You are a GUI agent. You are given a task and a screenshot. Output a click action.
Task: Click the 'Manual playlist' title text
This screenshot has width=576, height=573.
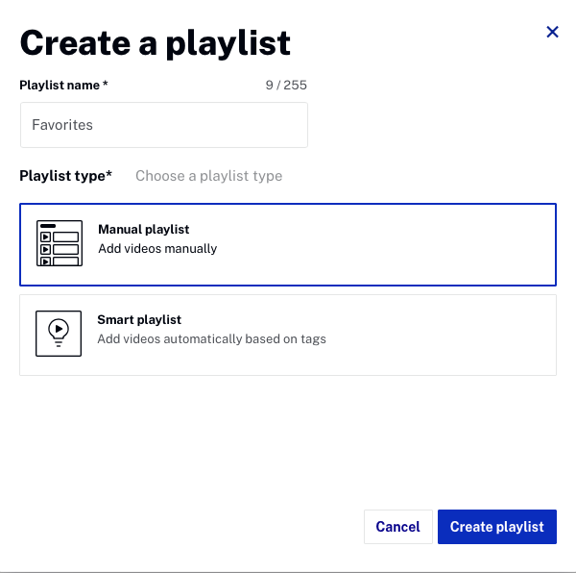(x=143, y=230)
